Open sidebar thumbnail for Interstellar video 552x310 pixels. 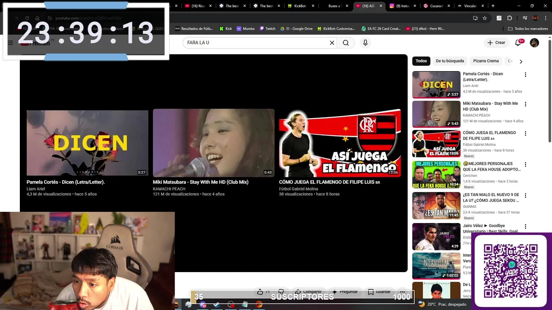(x=436, y=266)
